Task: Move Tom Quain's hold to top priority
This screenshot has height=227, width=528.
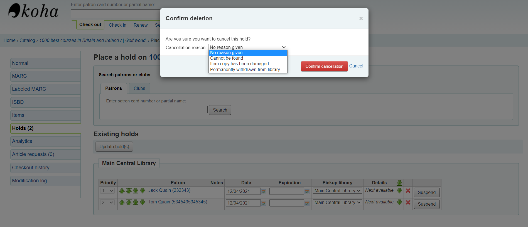Action: click(129, 202)
